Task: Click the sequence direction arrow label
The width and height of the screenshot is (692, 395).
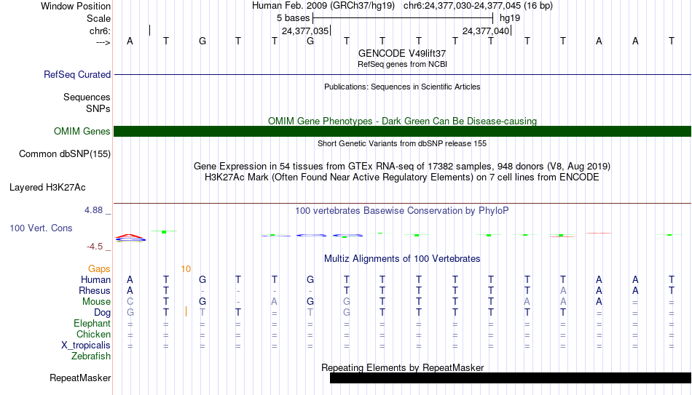Action: pos(103,42)
